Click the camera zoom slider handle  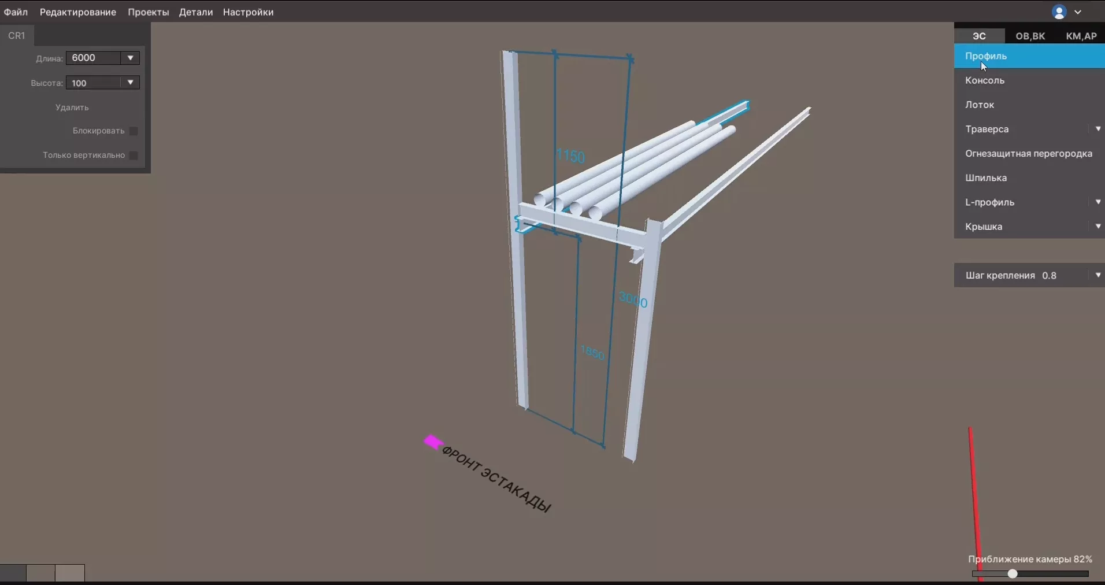pyautogui.click(x=1013, y=574)
